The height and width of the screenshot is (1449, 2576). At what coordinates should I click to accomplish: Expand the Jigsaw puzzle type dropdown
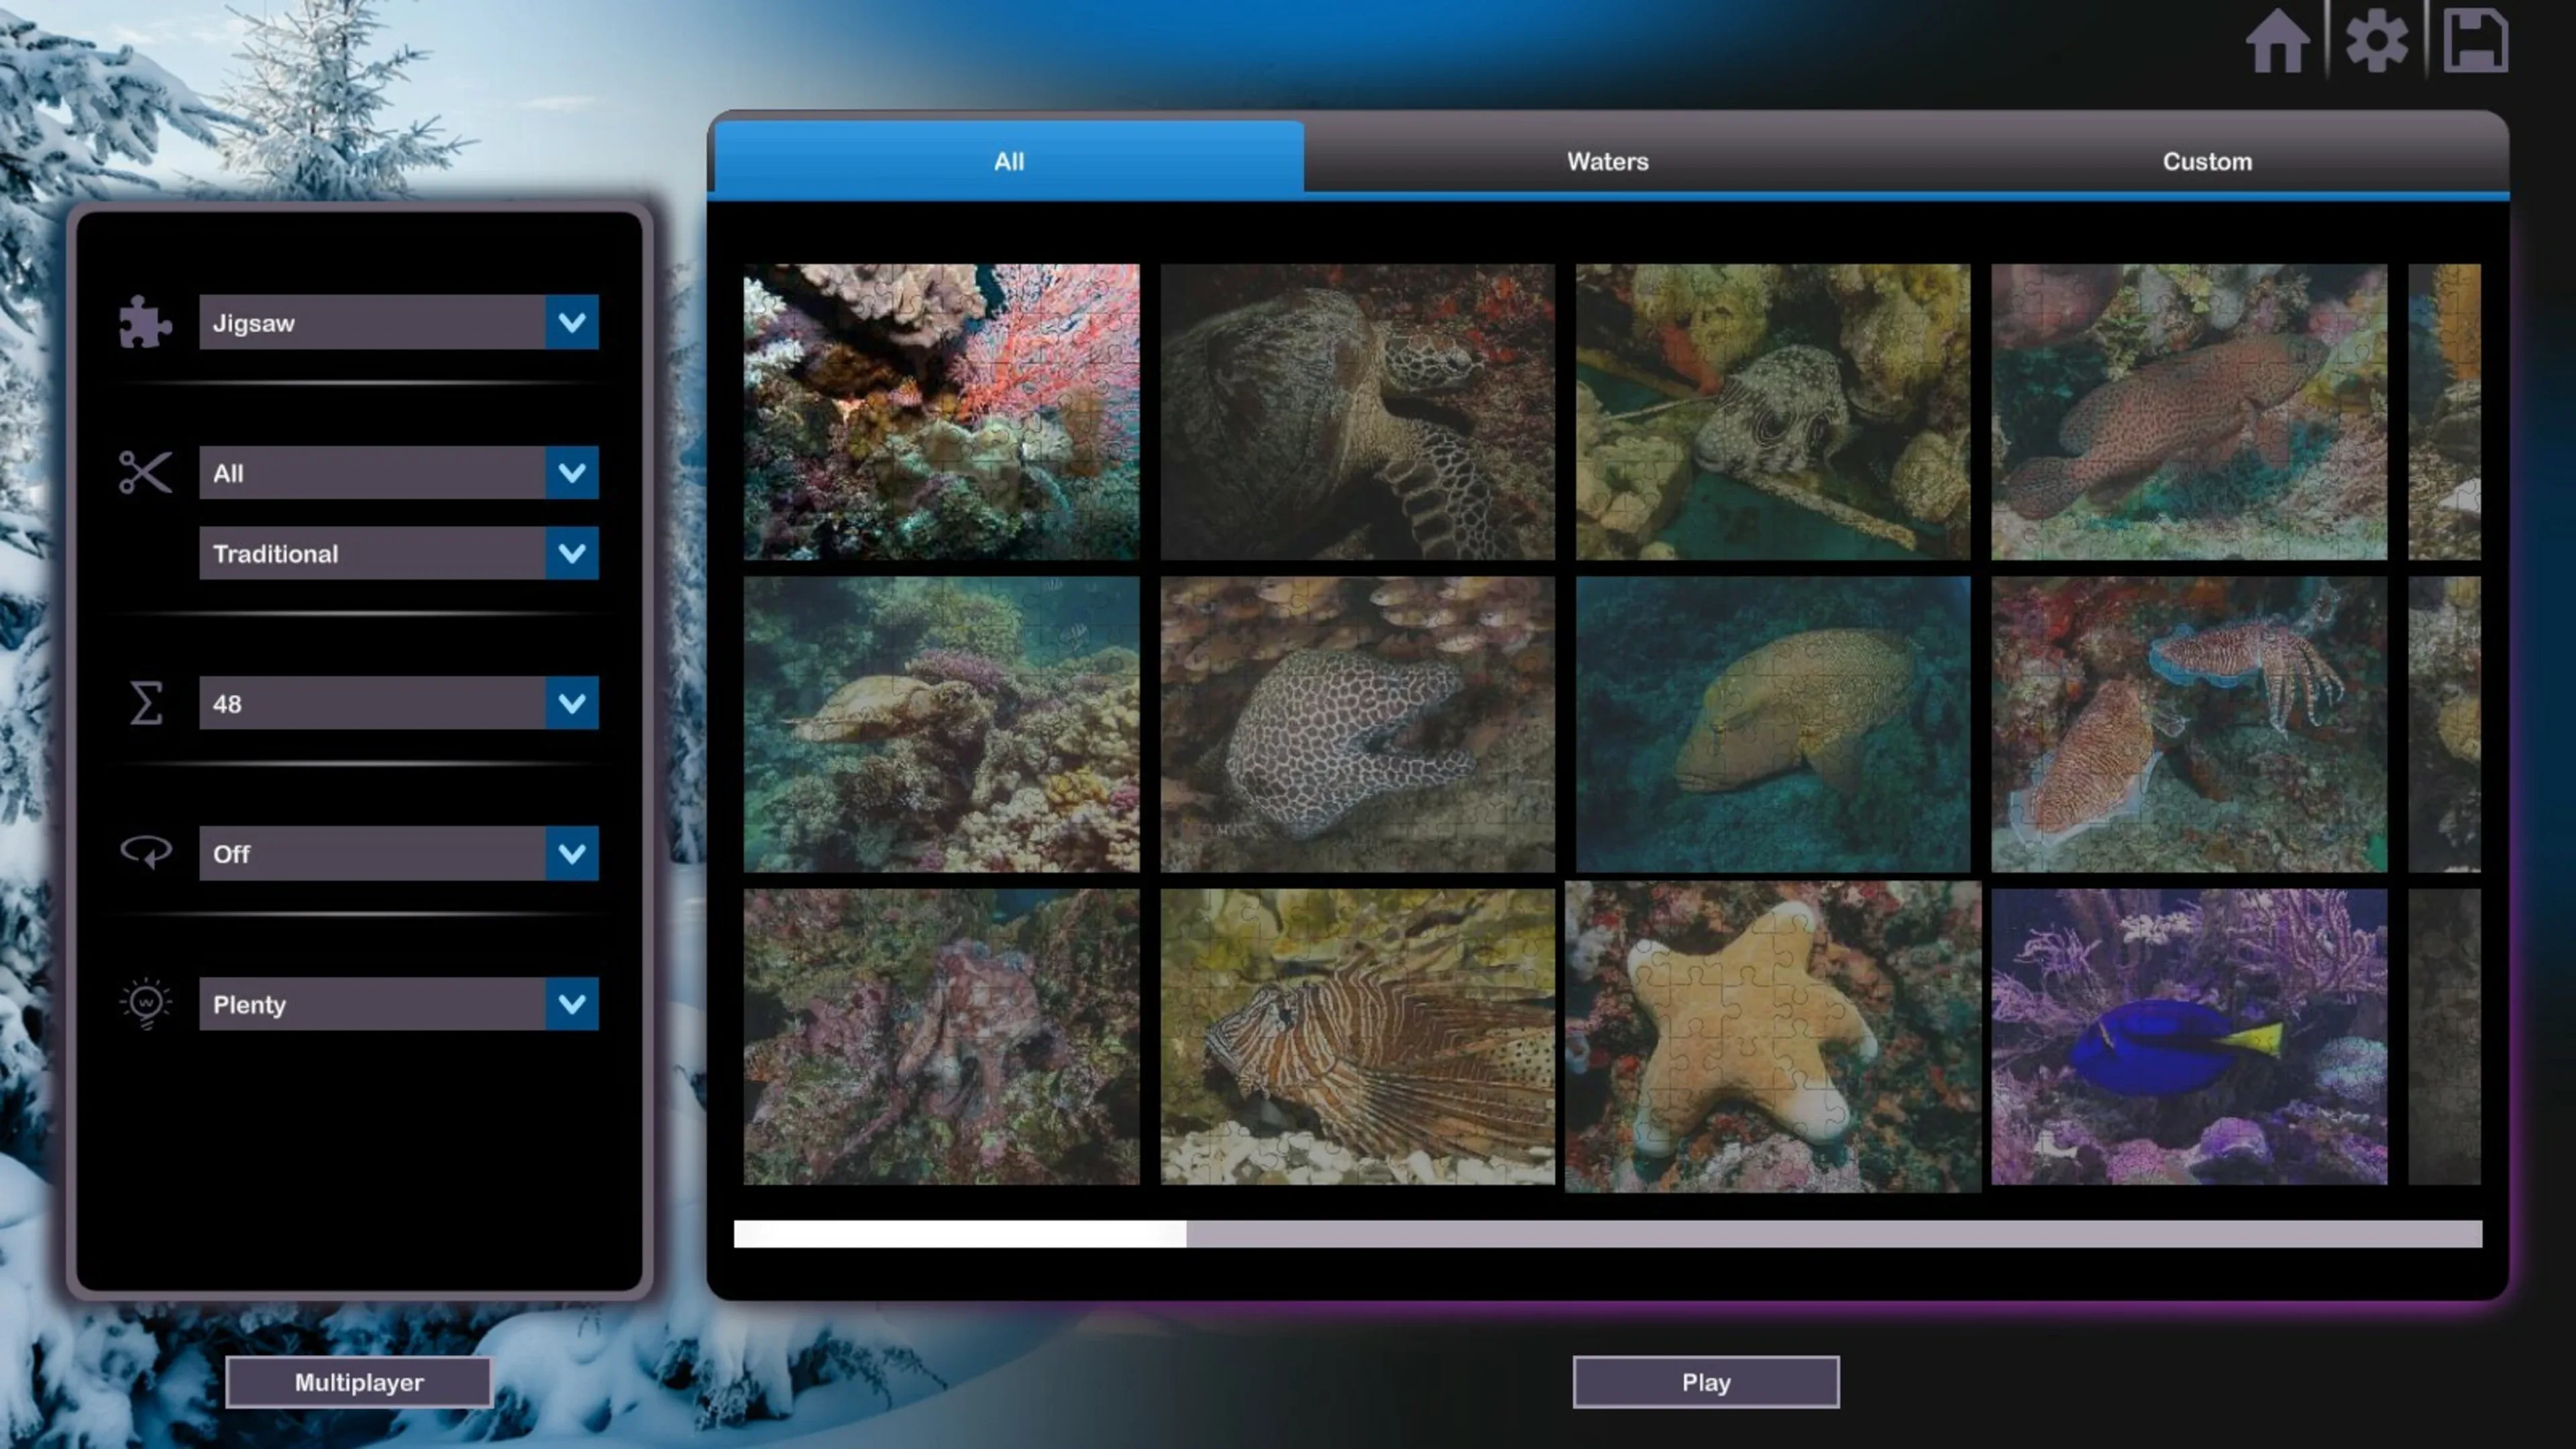[571, 322]
